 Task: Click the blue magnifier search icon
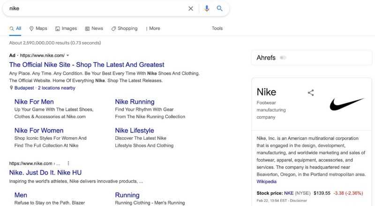click(x=219, y=8)
